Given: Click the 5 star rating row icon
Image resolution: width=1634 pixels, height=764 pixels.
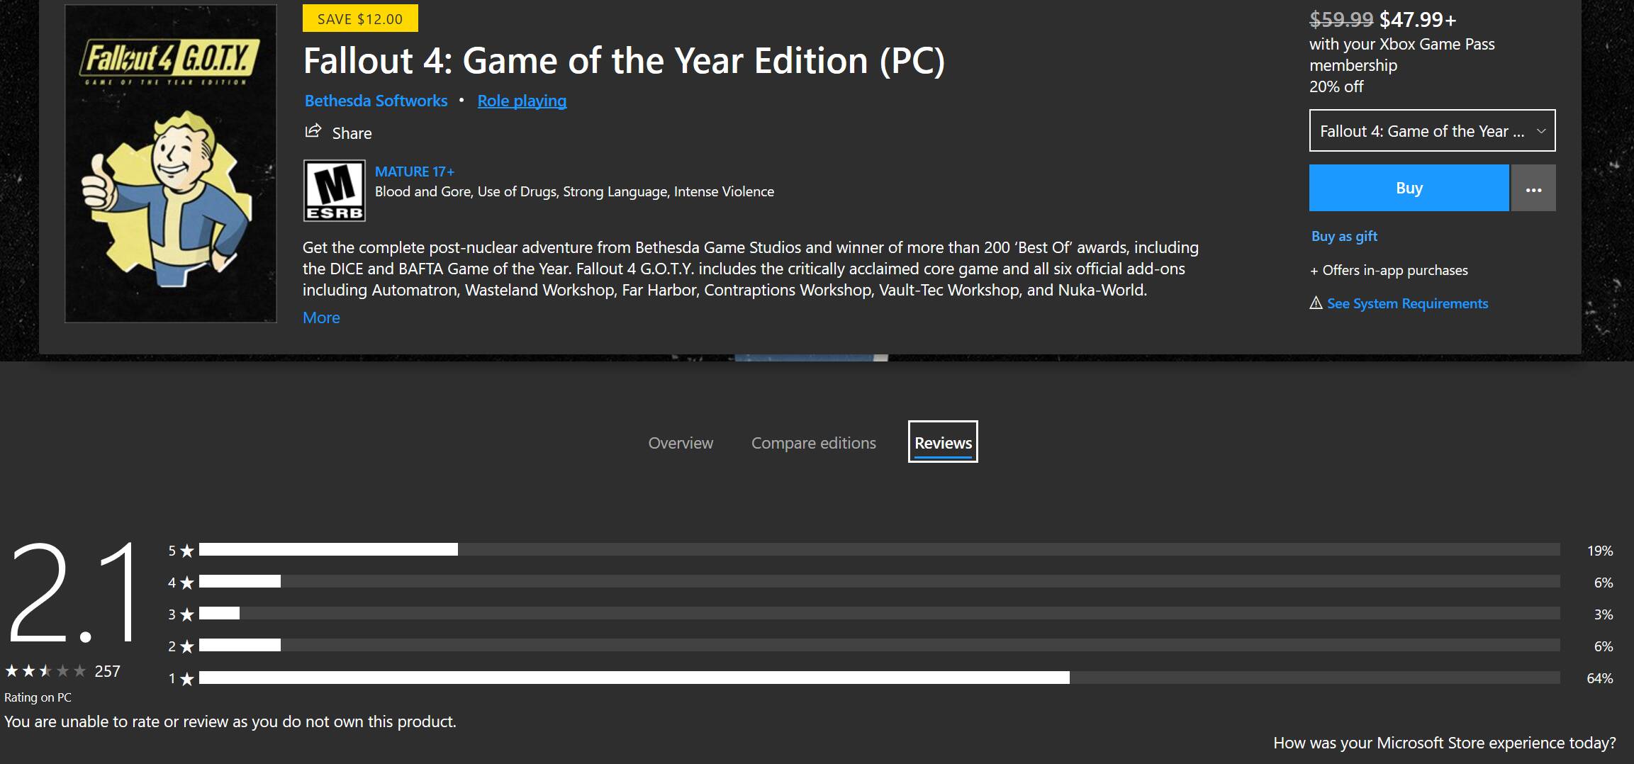Looking at the screenshot, I should click(x=186, y=551).
